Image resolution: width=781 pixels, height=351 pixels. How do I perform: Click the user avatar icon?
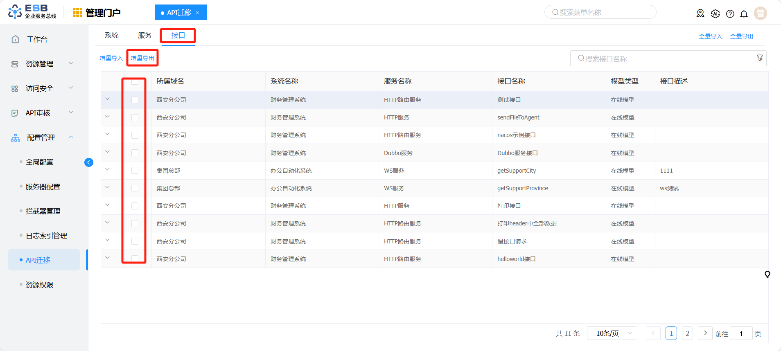(760, 13)
